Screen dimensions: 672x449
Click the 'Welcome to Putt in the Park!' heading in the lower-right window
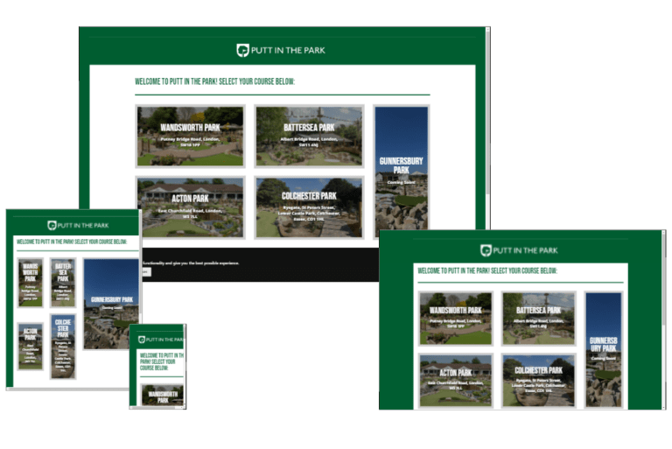tap(487, 271)
